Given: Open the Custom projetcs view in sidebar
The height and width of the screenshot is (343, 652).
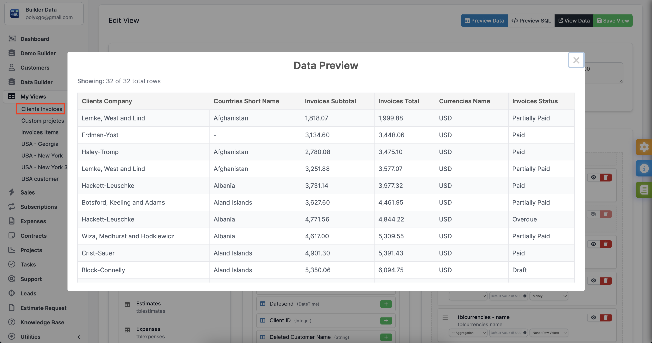Looking at the screenshot, I should [43, 121].
